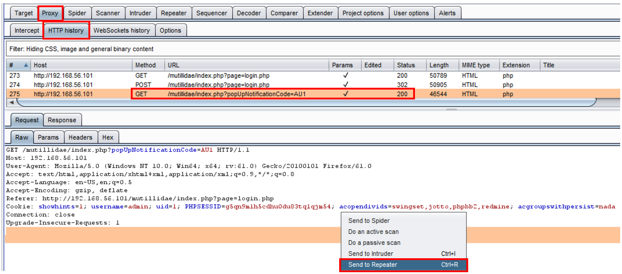Image resolution: width=622 pixels, height=274 pixels.
Task: Open the Repeater tab
Action: click(174, 13)
